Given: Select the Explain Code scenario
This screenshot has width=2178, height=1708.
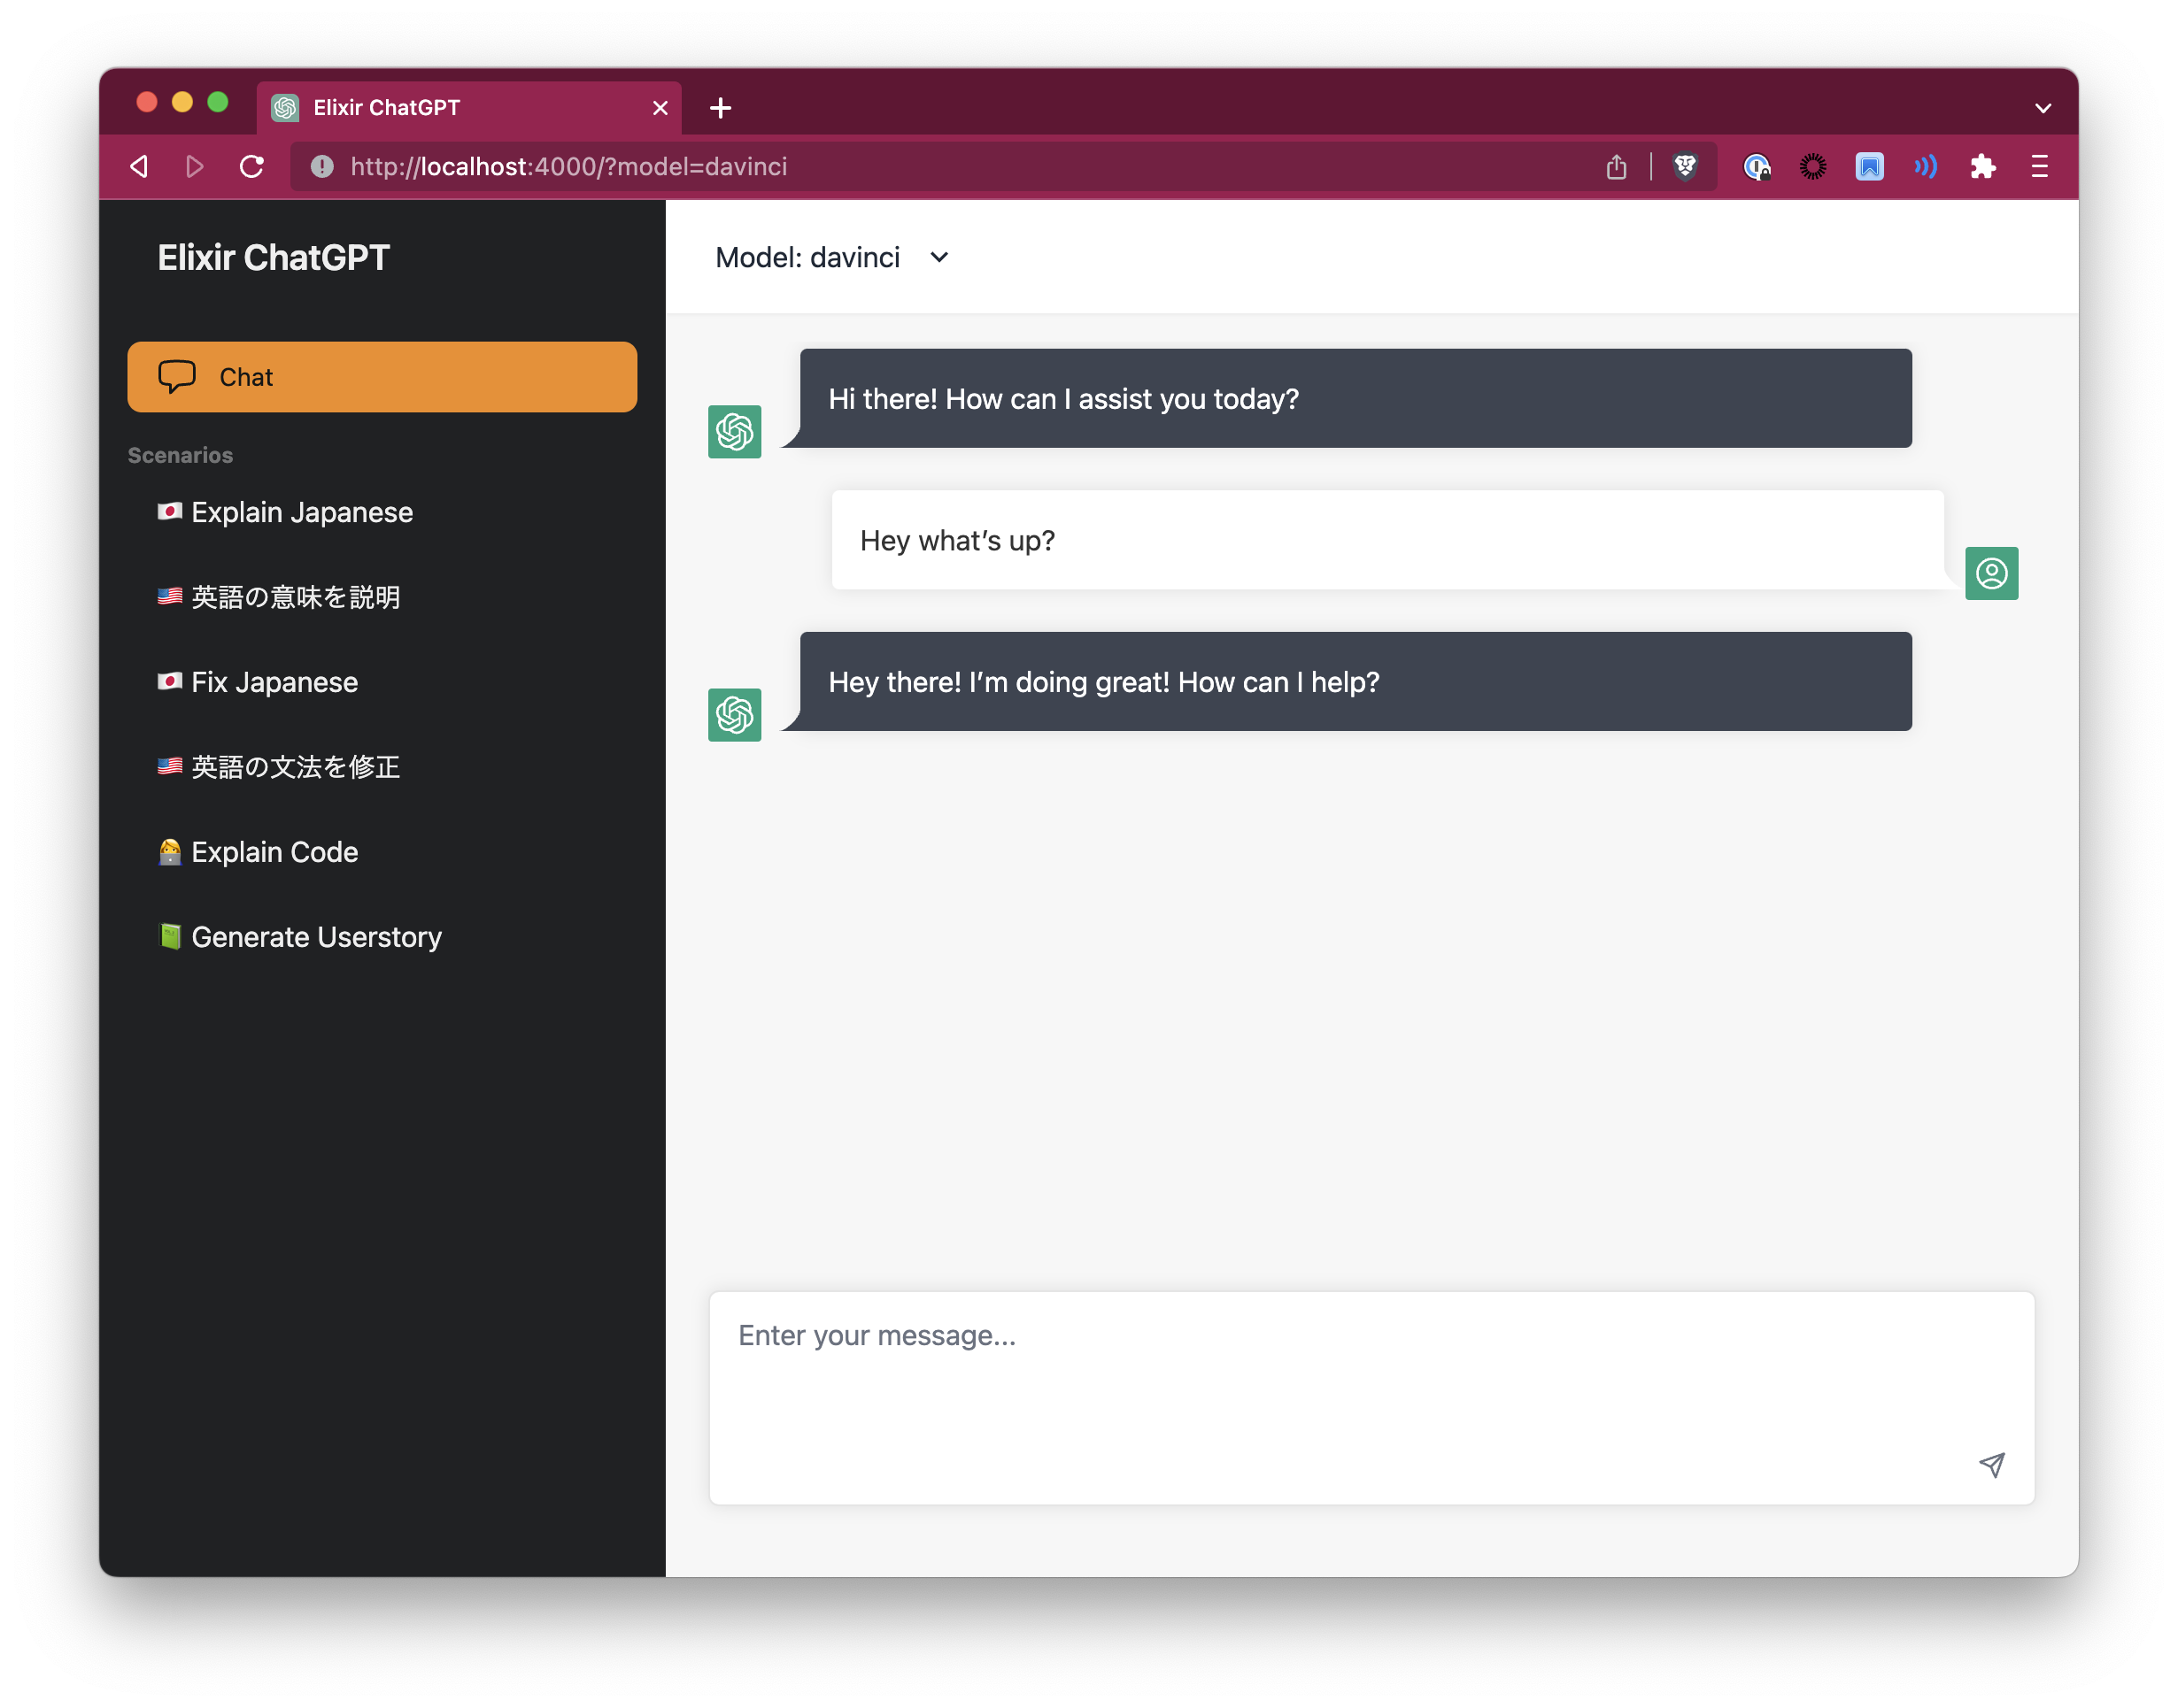Looking at the screenshot, I should click(273, 852).
